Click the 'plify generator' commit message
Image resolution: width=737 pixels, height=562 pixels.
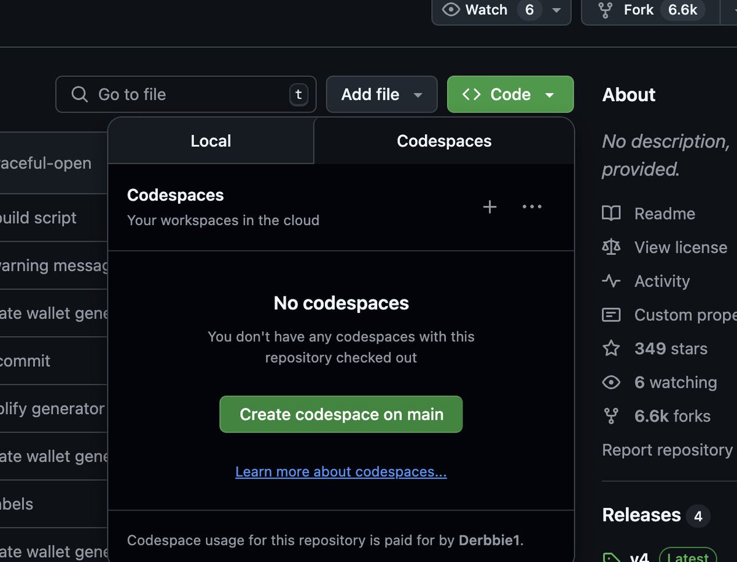(52, 409)
